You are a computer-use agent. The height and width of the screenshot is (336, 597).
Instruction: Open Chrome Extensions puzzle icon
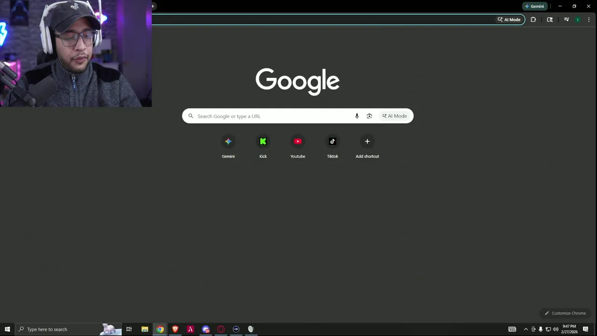533,20
